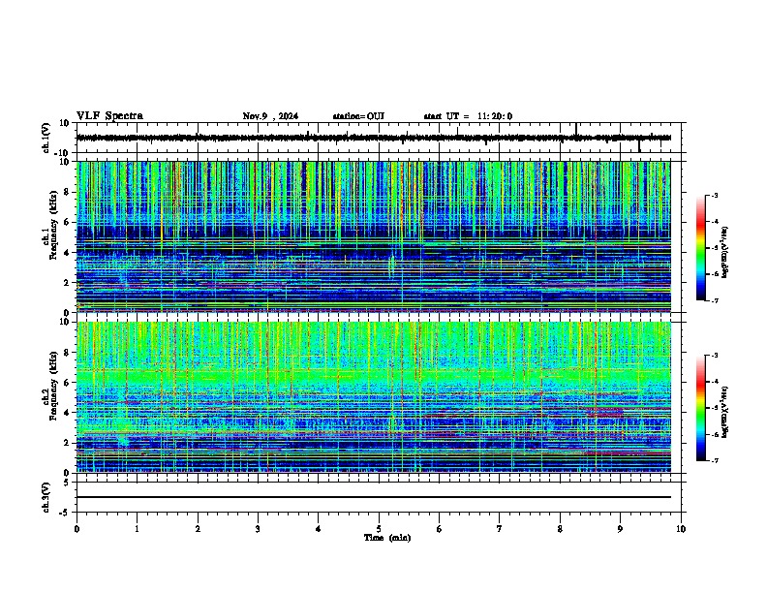Click the "2" kHz tick on the ch.1 spectrogram axis
The height and width of the screenshot is (593, 767).
tap(68, 282)
